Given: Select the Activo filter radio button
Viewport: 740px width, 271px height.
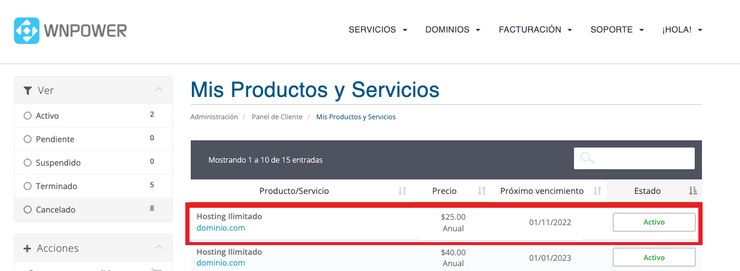Looking at the screenshot, I should pyautogui.click(x=27, y=116).
